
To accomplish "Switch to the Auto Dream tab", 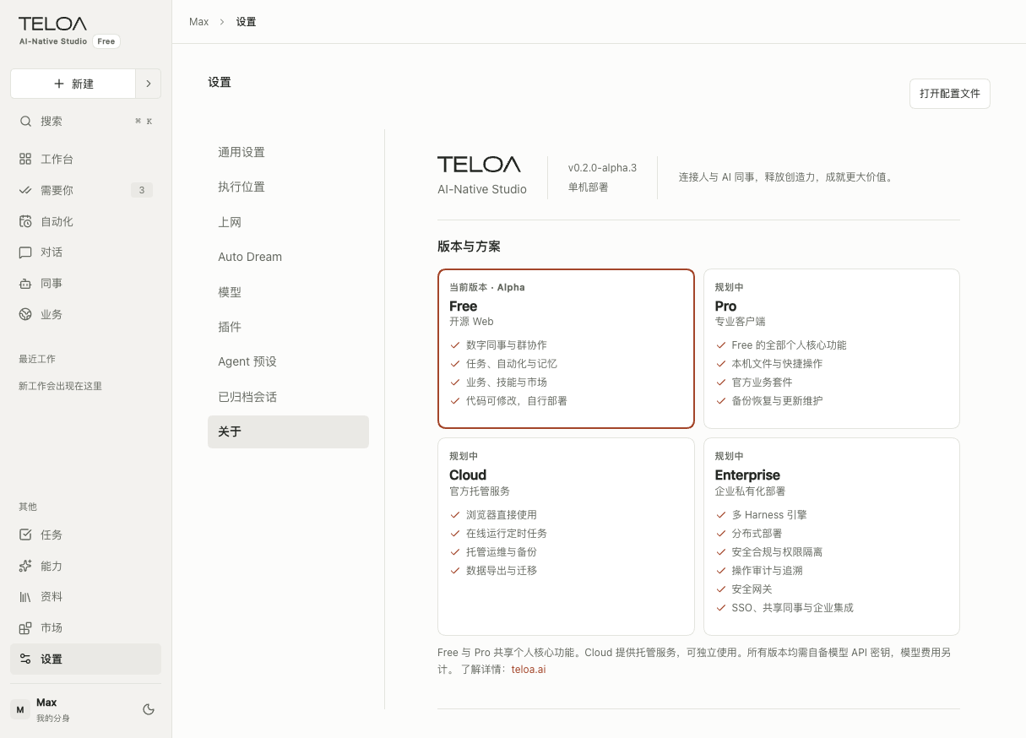I will point(288,257).
